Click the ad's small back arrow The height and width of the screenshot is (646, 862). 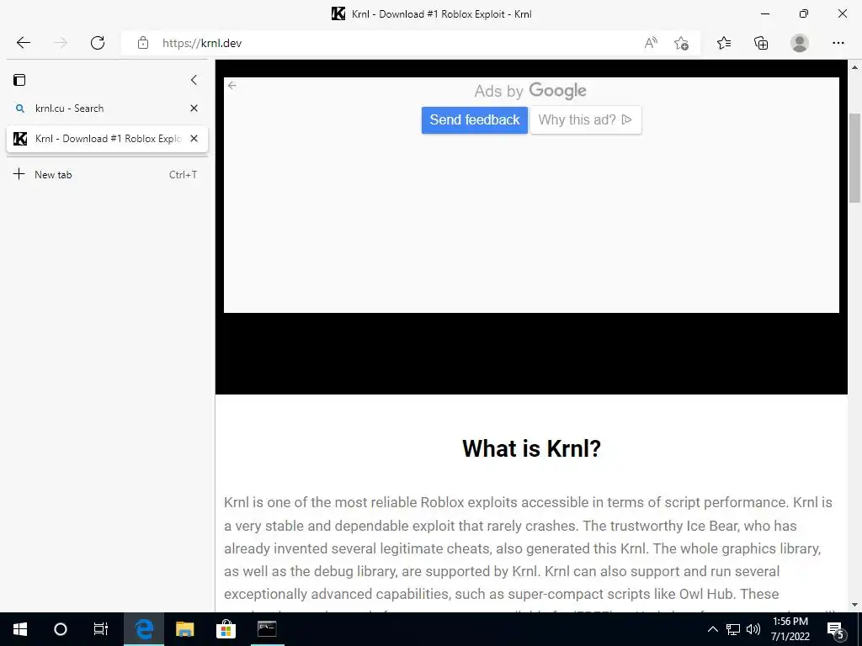pos(232,85)
